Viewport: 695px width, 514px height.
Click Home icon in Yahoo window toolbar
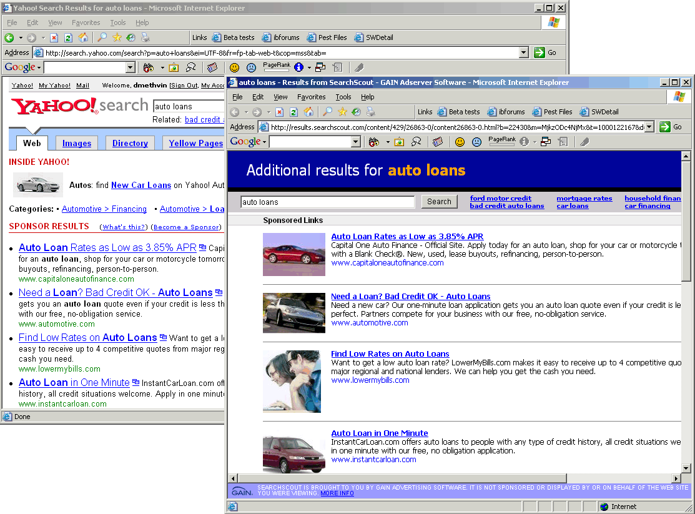(x=83, y=37)
